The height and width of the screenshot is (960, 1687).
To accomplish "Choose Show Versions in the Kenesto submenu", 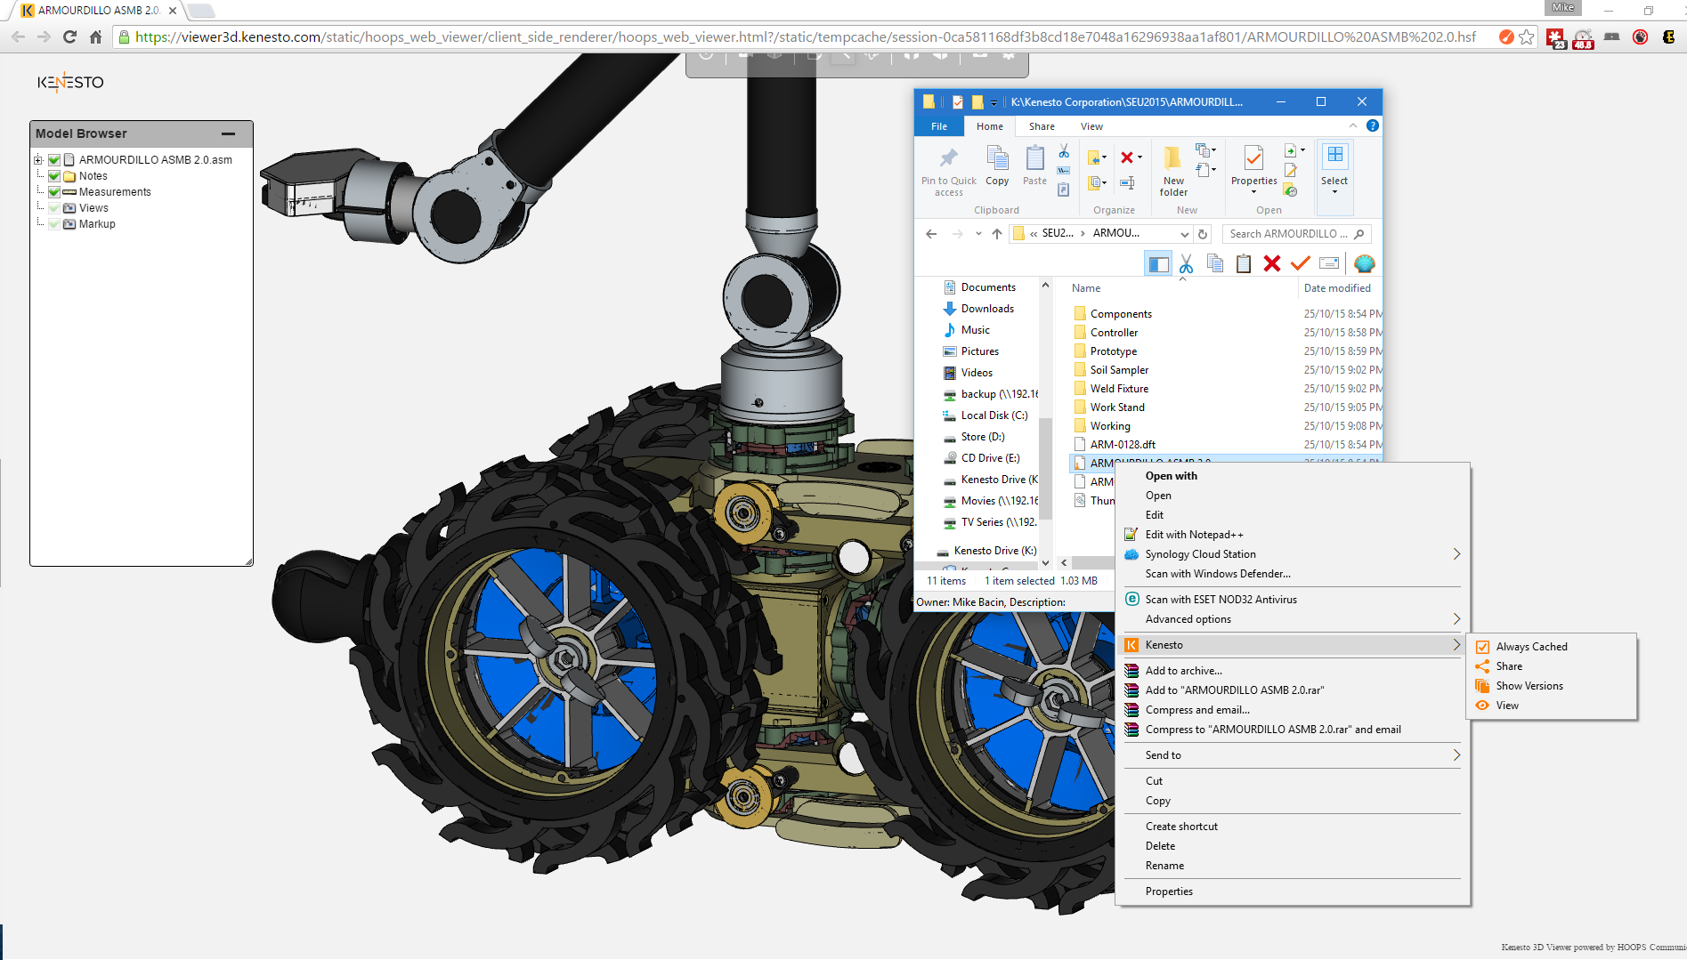I will (x=1529, y=686).
